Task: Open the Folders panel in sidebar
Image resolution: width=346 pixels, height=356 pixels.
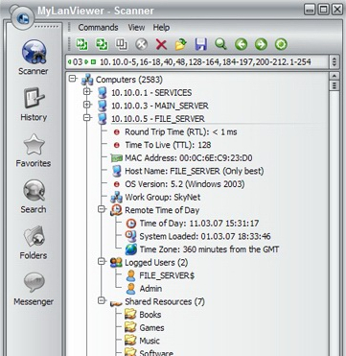Action: tap(34, 243)
